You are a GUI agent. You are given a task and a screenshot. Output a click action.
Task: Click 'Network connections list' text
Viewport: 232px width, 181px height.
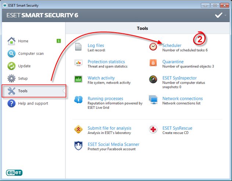tap(181, 103)
